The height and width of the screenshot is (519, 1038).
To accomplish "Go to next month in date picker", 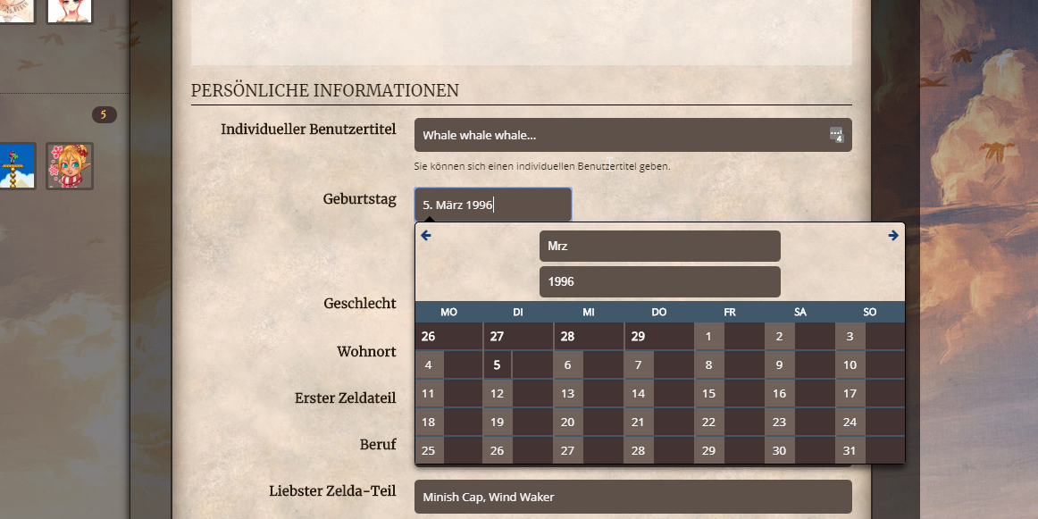I will point(893,236).
